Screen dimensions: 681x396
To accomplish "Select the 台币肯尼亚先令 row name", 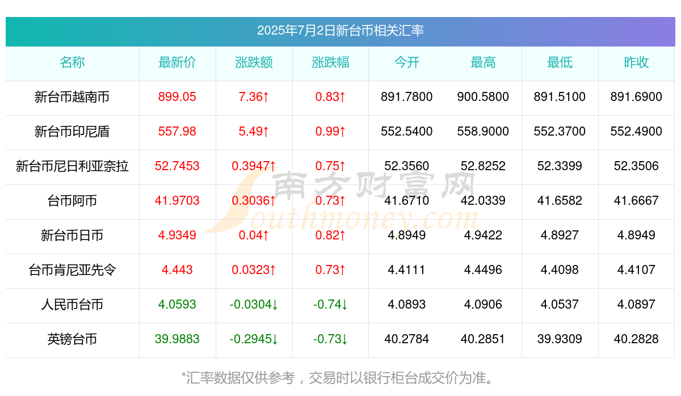I will coord(72,270).
